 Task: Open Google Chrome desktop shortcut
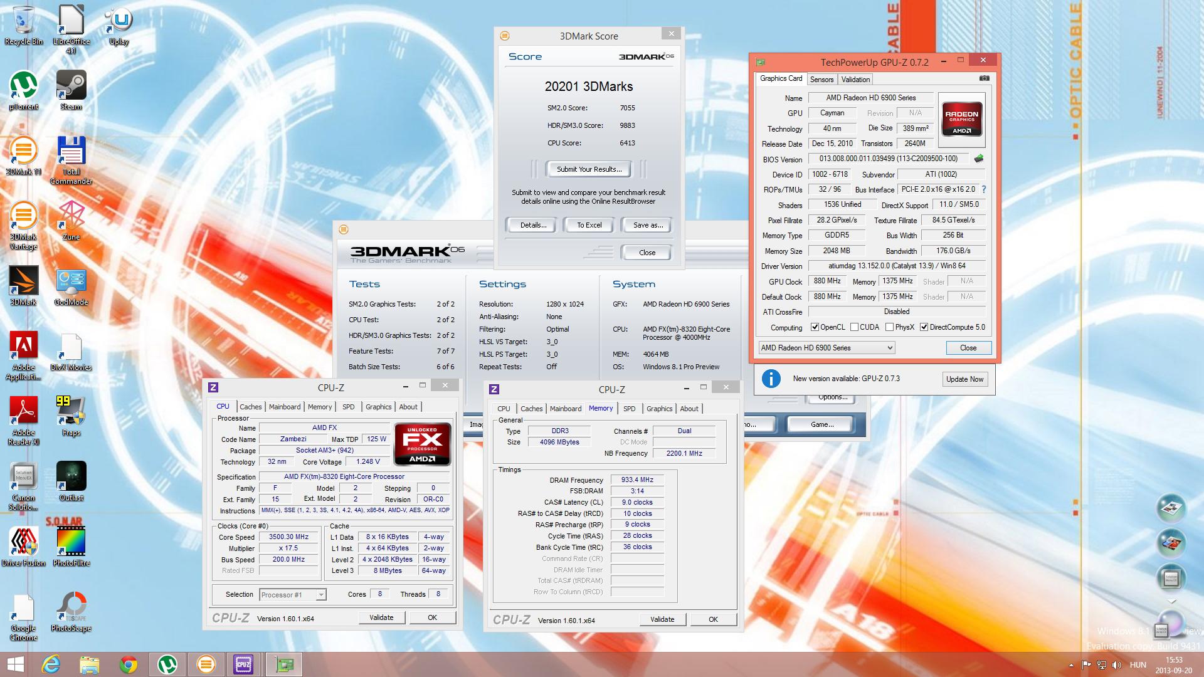coord(24,617)
